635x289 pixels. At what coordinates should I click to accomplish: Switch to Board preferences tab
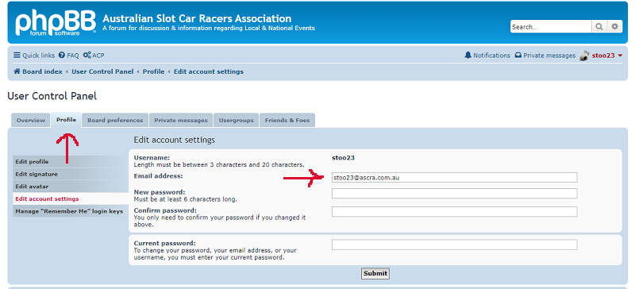click(115, 120)
